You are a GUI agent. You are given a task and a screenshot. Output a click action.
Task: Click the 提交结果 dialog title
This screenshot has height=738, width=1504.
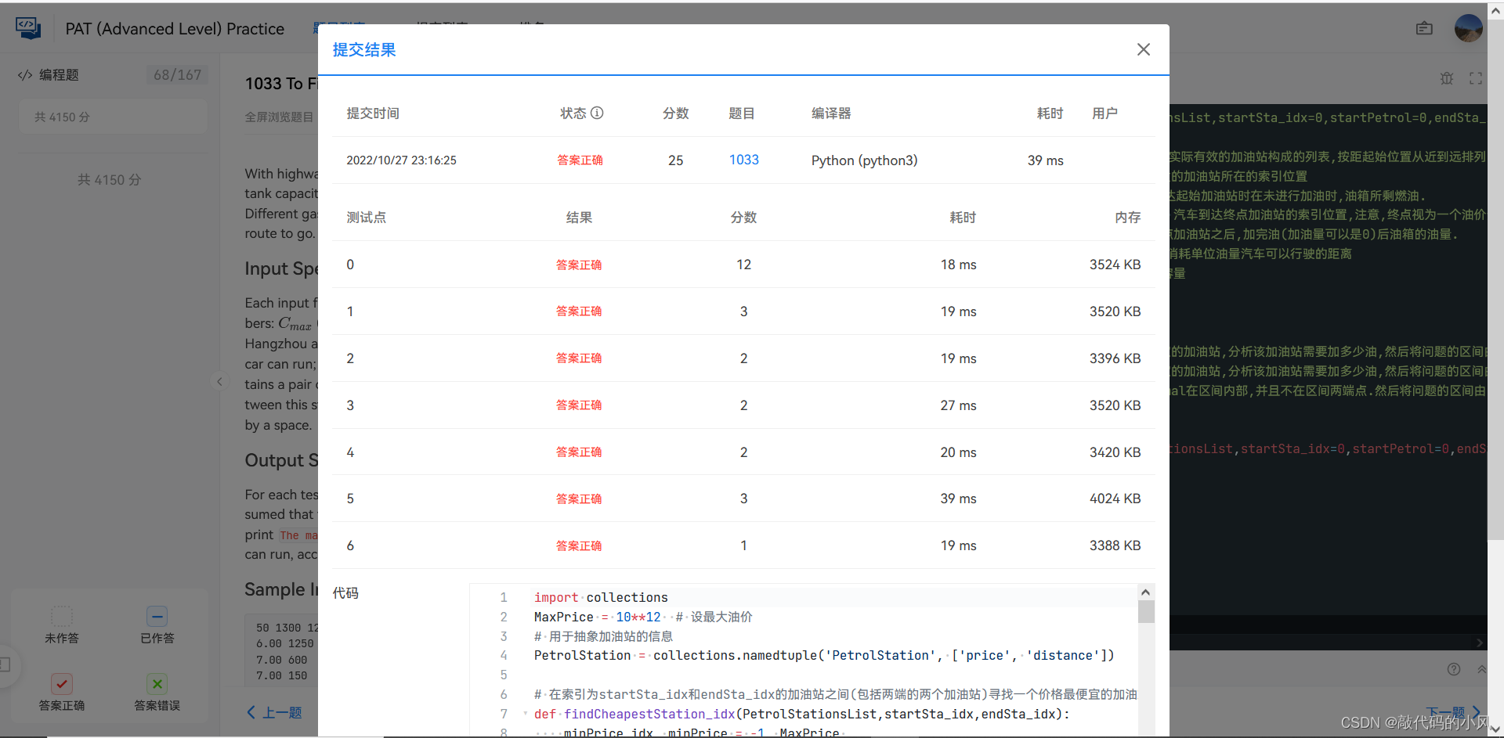[364, 49]
